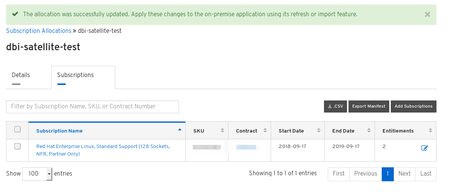Select page 1 in the pagination
This screenshot has height=196, width=458.
(388, 174)
